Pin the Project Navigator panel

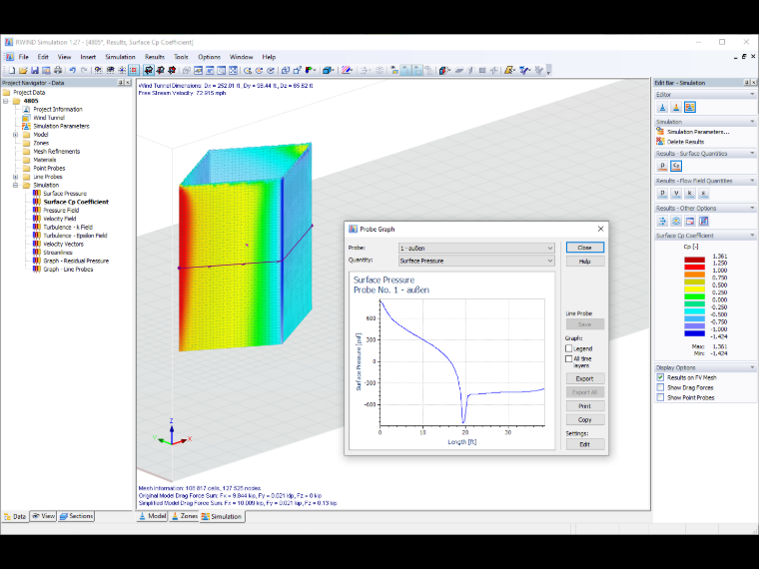click(121, 83)
